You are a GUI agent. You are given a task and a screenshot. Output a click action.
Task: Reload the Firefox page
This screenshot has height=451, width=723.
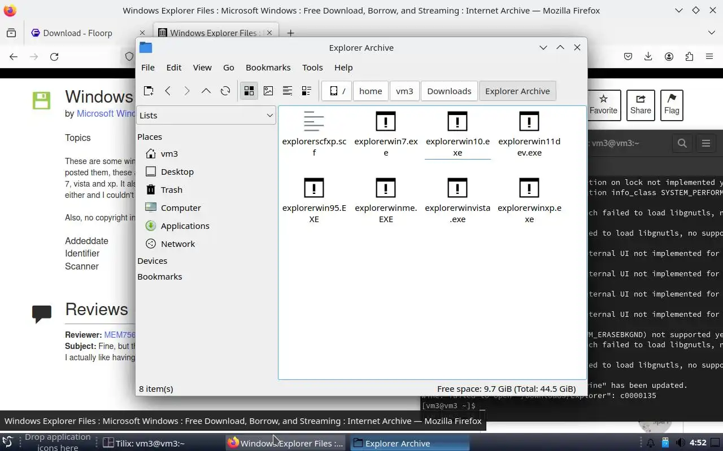pos(54,56)
